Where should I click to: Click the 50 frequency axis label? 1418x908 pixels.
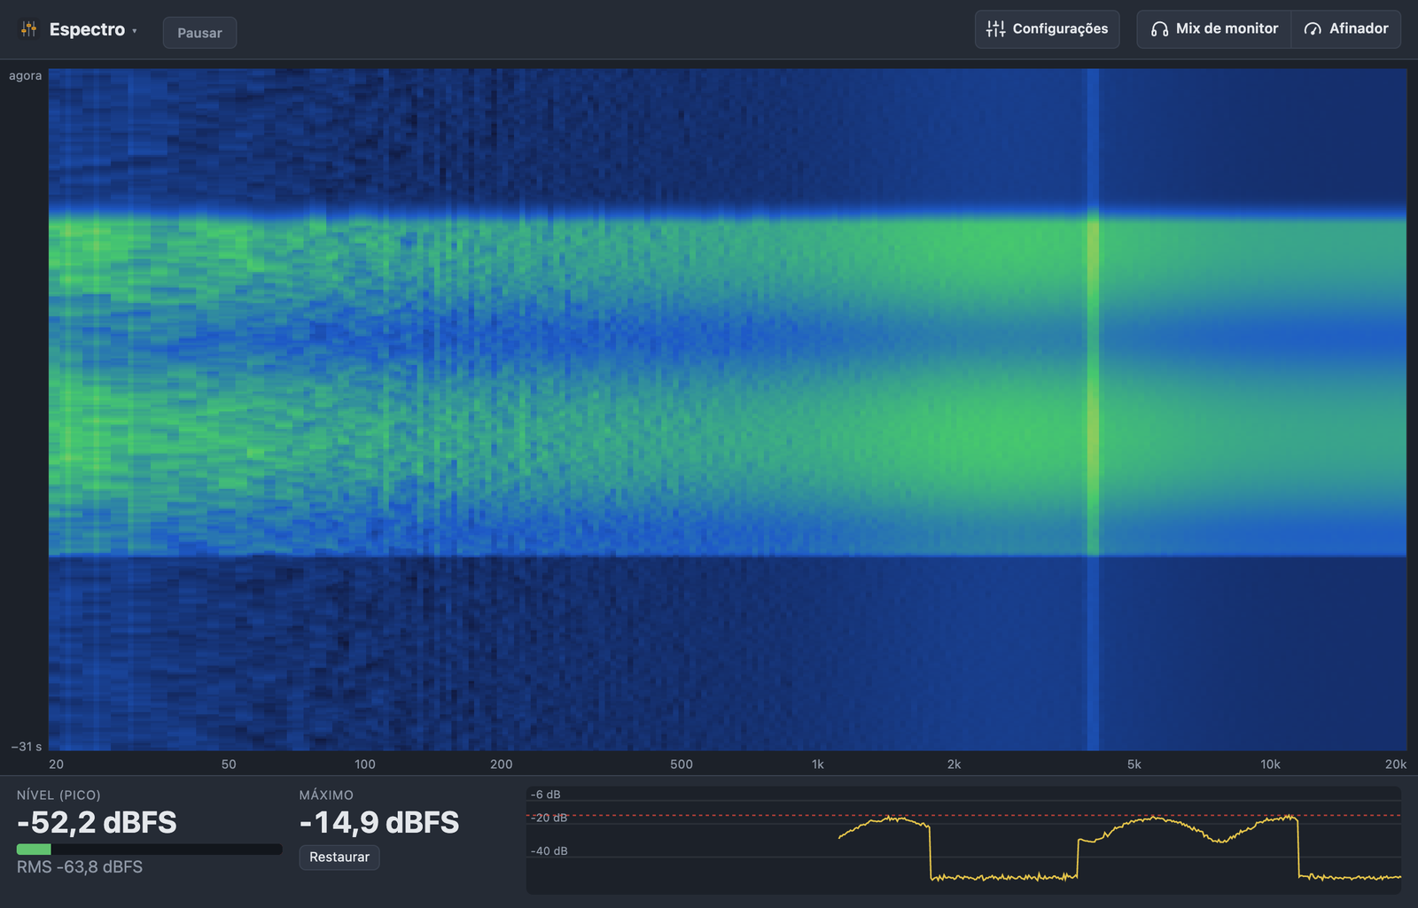(229, 764)
